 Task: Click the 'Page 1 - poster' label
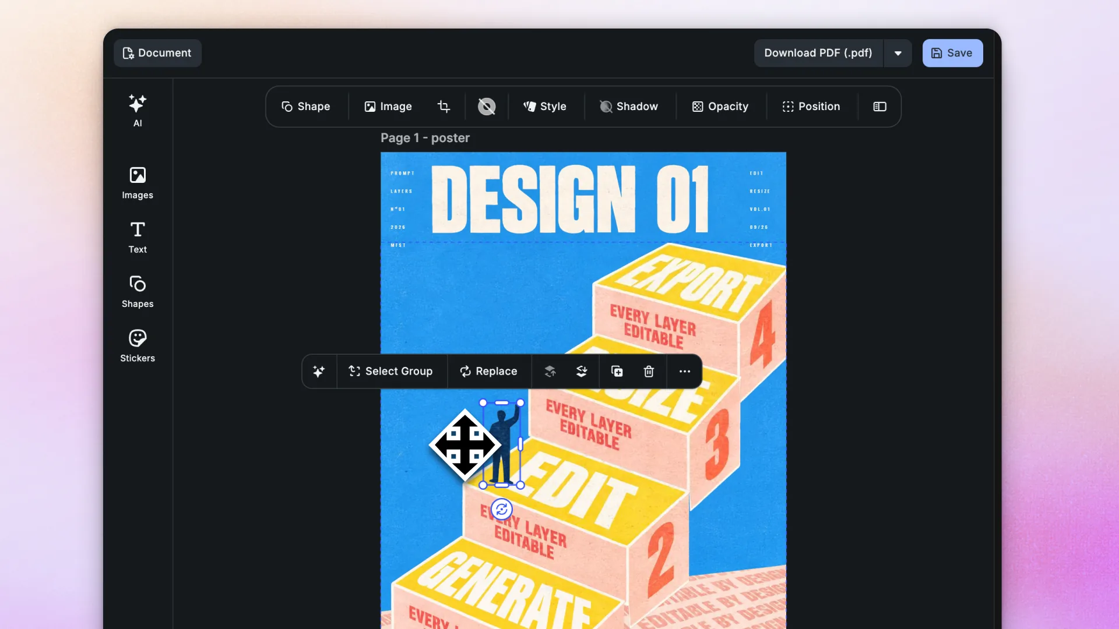coord(425,138)
